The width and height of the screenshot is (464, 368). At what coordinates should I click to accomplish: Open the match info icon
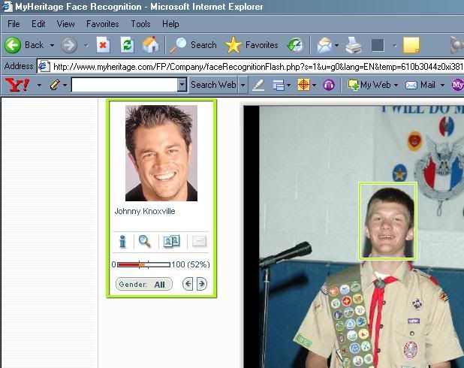(123, 242)
